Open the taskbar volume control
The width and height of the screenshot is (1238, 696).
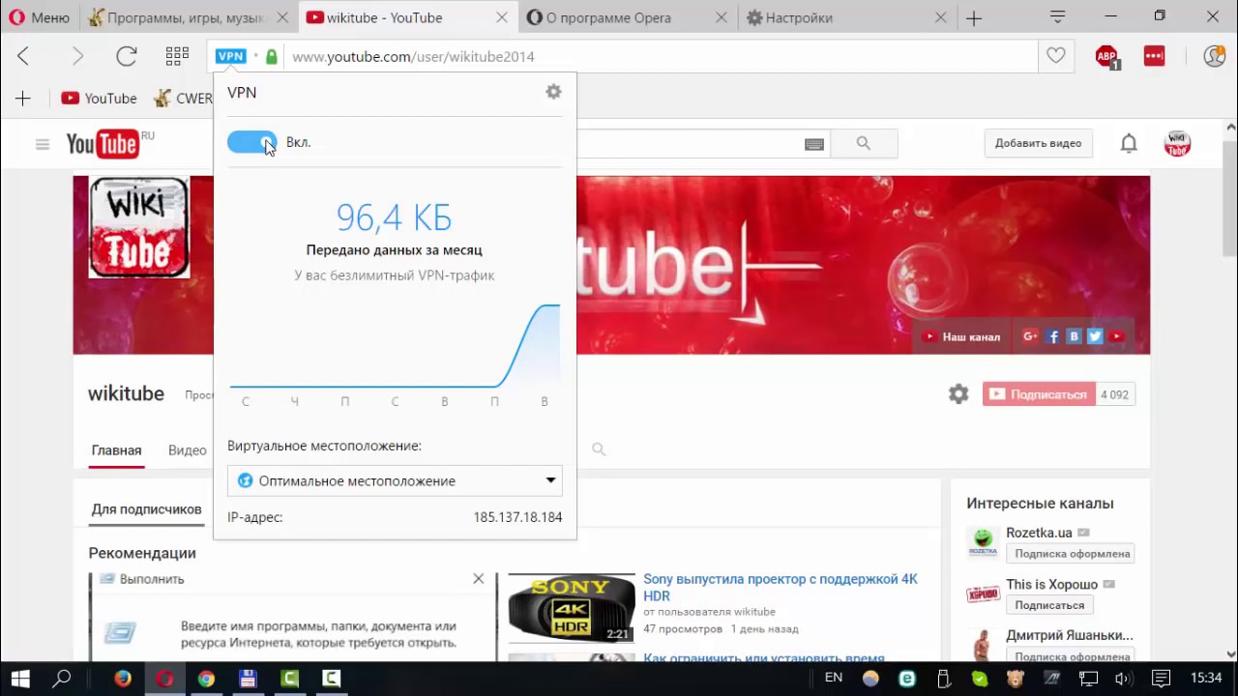coord(1123,679)
